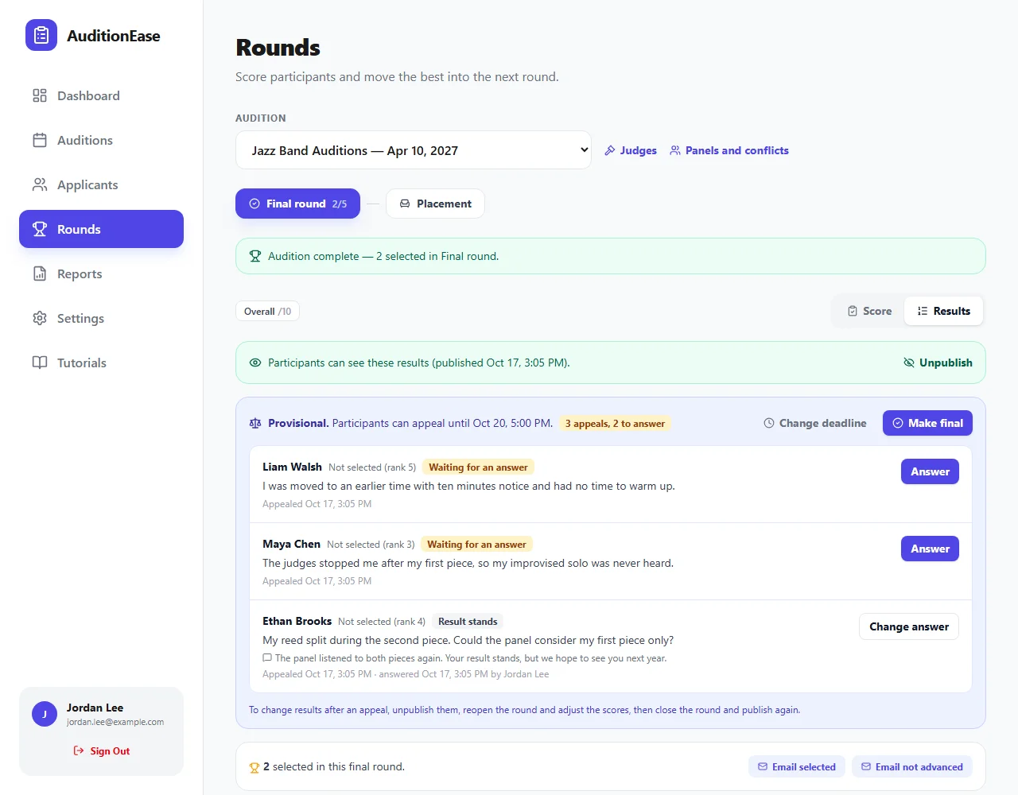Go to Dashboard in the sidebar
1018x795 pixels.
point(101,95)
